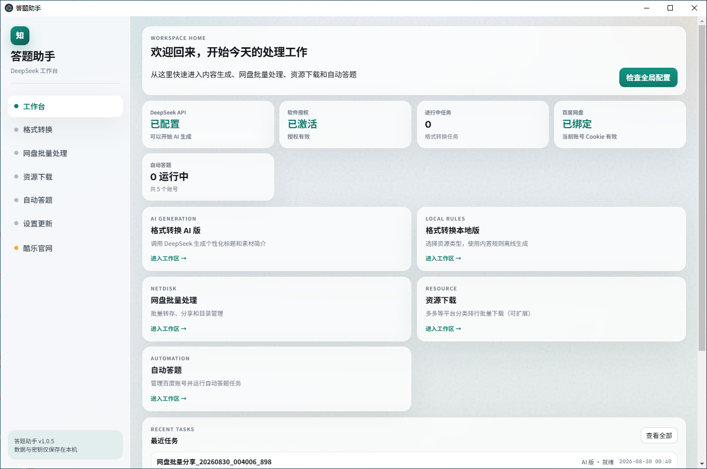
Task: Click the scrollbar down arrow
Action: (702, 464)
